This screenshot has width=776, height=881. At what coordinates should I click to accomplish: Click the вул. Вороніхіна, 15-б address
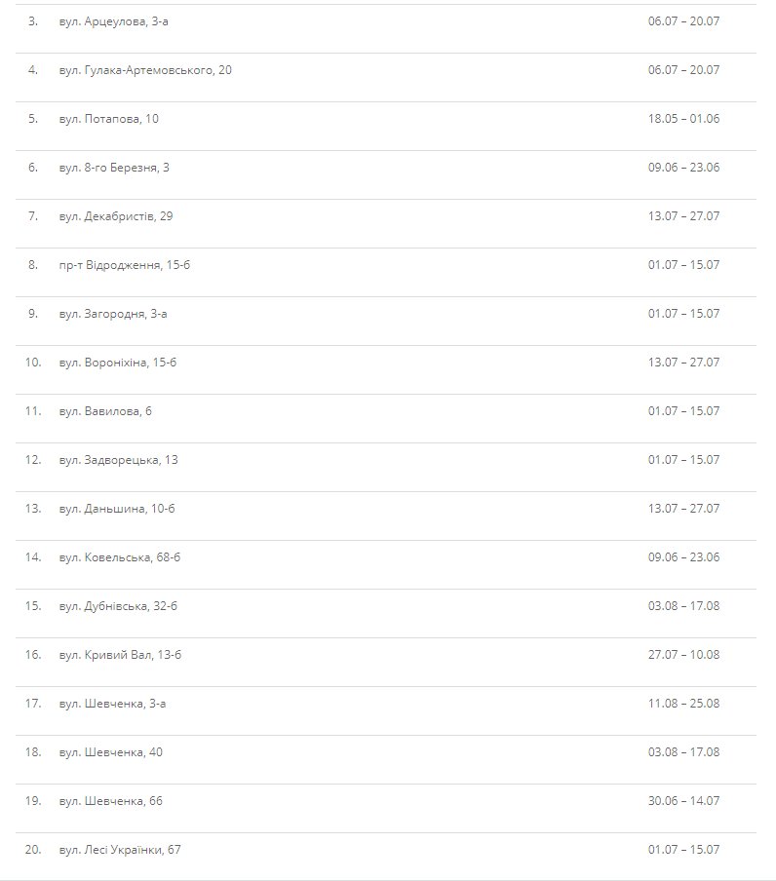pyautogui.click(x=118, y=363)
